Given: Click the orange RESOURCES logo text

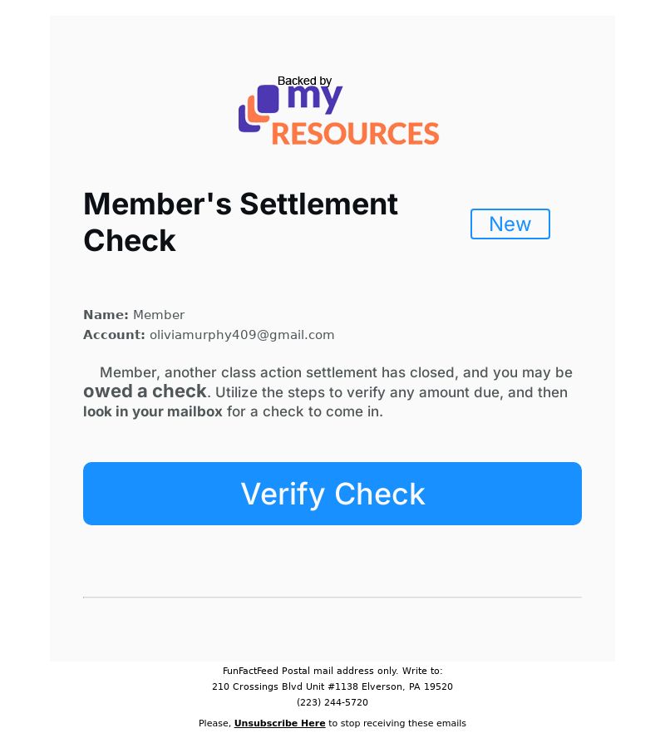Looking at the screenshot, I should pos(355,134).
